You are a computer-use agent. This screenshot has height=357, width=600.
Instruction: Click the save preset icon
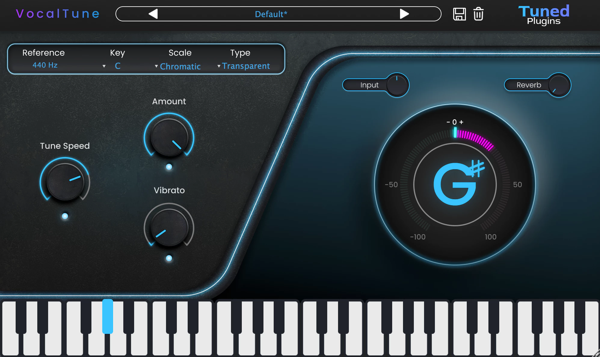pos(459,14)
